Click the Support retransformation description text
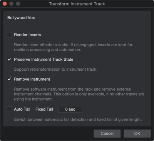Image resolution: width=154 pixels, height=141 pixels. (x=55, y=70)
